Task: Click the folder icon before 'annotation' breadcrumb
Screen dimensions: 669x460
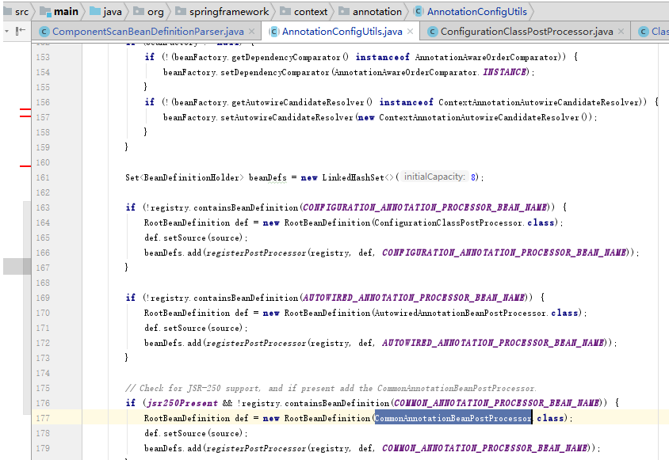Action: pyautogui.click(x=344, y=10)
